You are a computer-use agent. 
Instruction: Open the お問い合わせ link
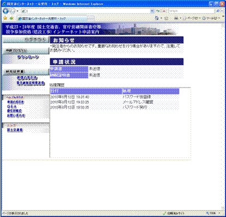point(16,115)
